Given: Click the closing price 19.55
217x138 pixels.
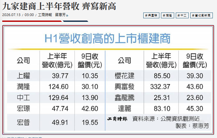Looking at the screenshot, I should tap(90, 122).
